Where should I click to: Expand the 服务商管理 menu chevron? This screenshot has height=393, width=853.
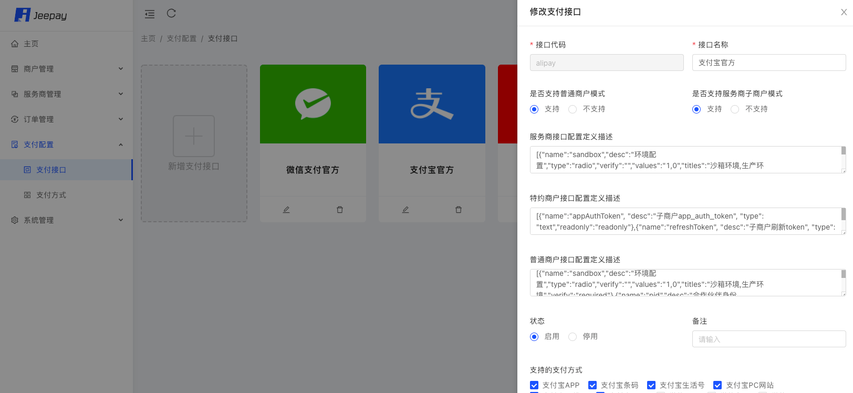pos(121,94)
